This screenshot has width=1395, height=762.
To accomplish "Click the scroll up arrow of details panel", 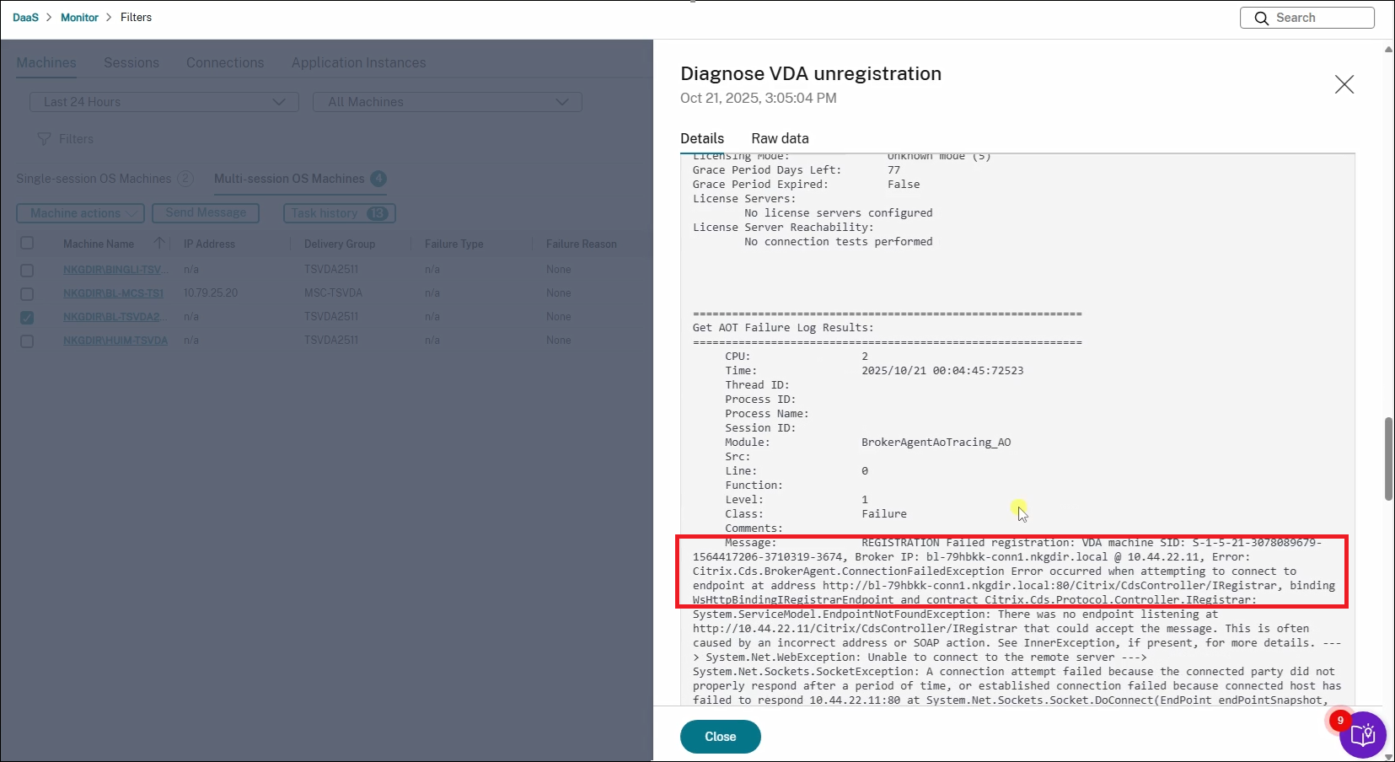I will point(1388,50).
